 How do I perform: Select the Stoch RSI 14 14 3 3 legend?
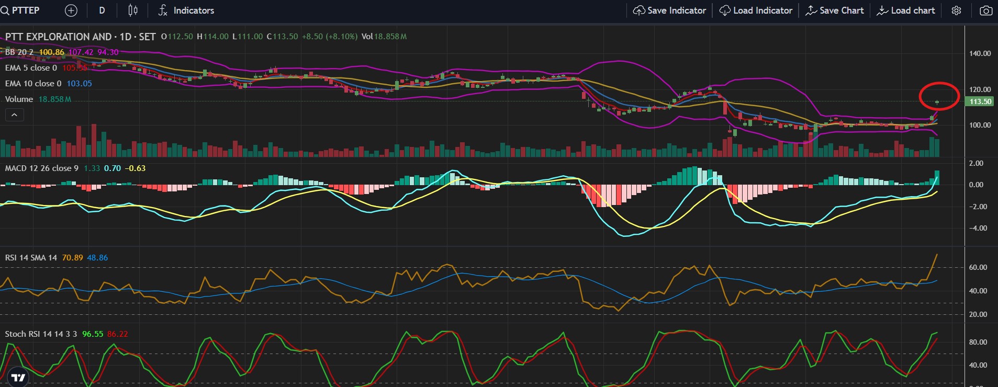point(41,334)
